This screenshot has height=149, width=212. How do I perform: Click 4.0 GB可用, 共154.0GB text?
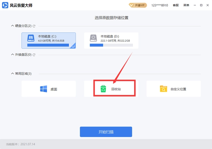pyautogui.click(x=51, y=41)
